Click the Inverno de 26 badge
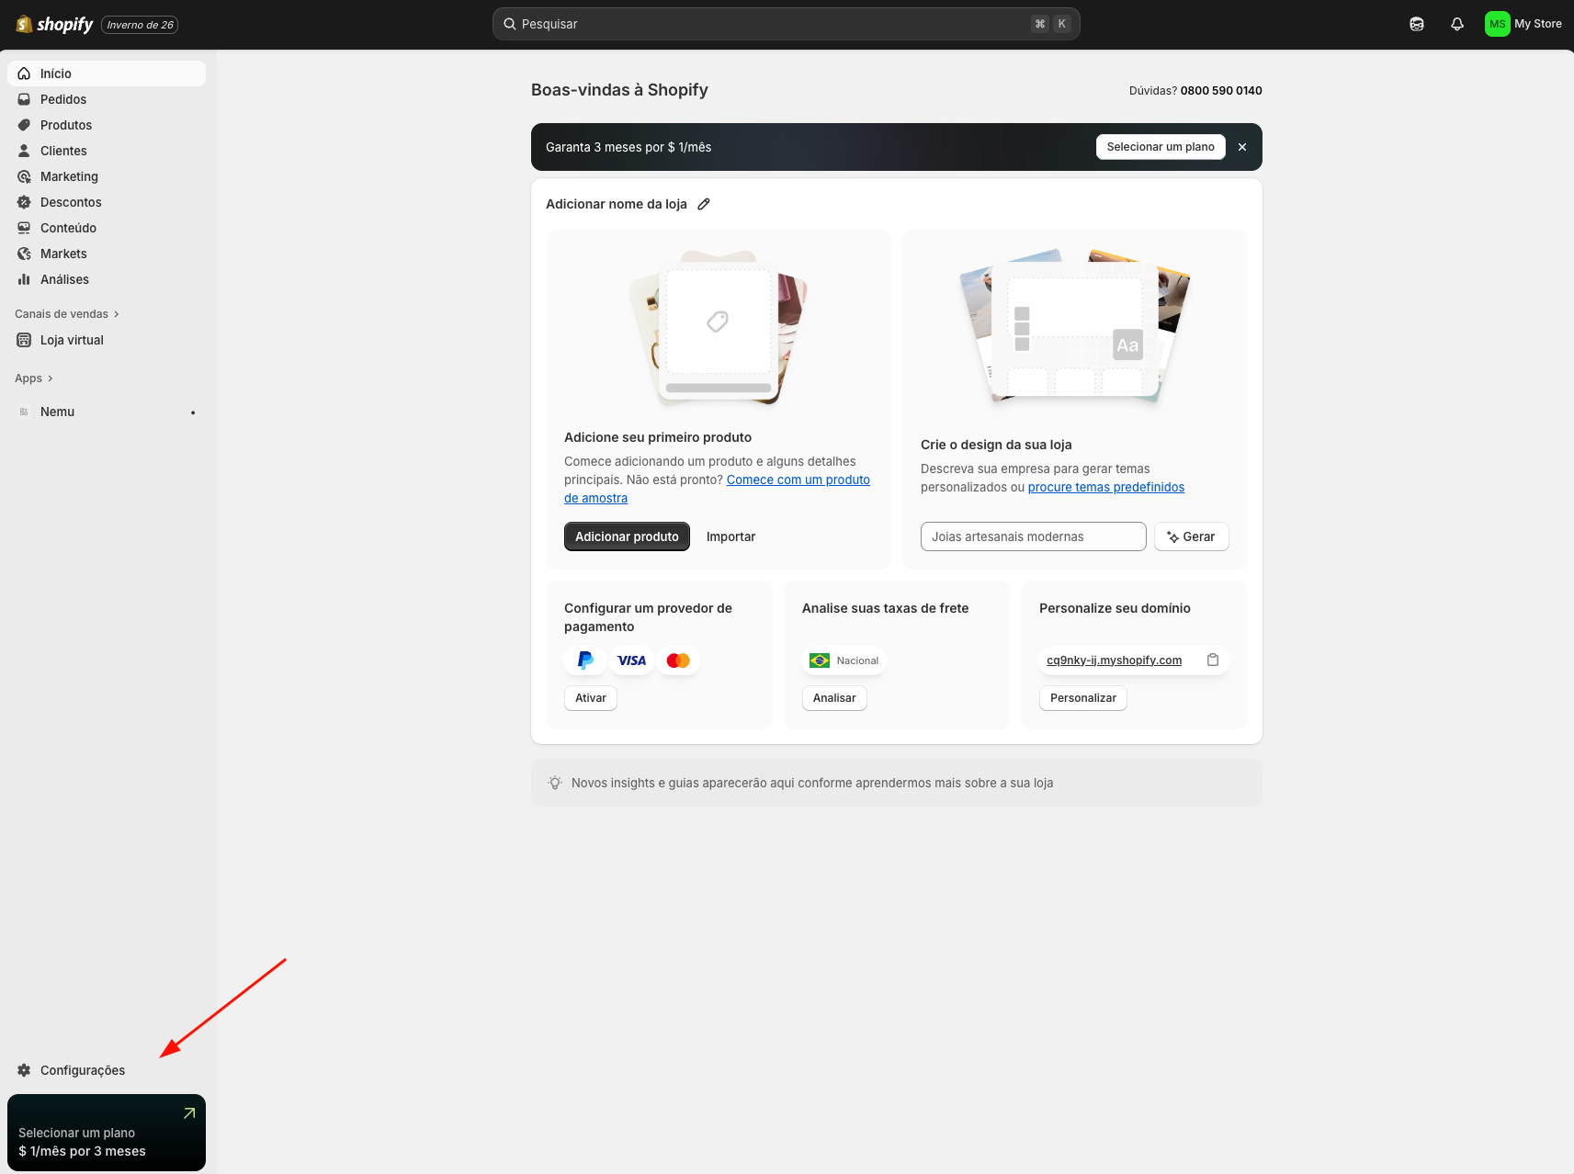The width and height of the screenshot is (1574, 1174). point(140,25)
